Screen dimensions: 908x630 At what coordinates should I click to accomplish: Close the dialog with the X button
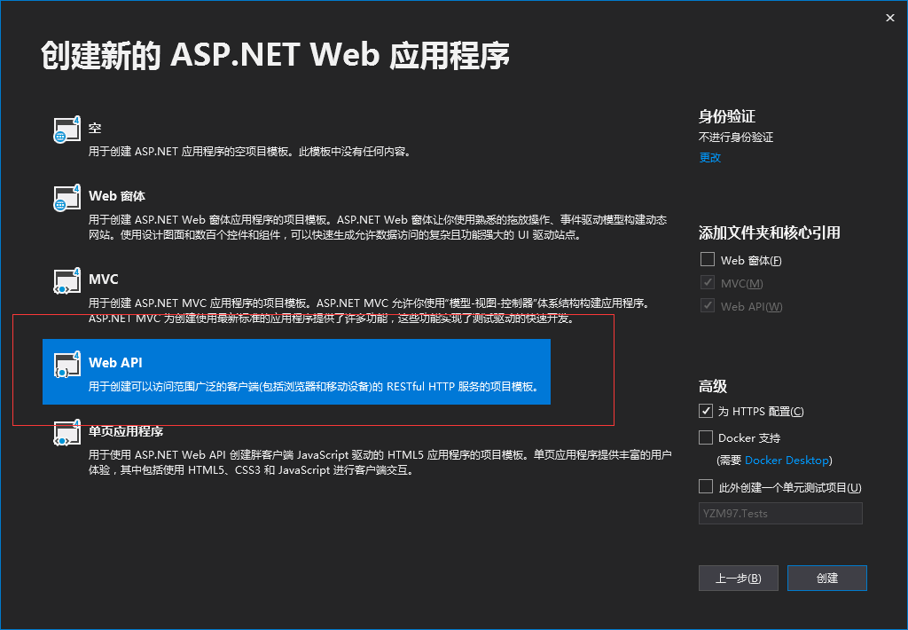(890, 18)
